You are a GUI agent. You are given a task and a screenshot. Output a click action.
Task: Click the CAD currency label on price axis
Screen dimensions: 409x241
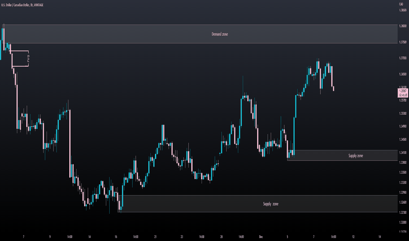click(x=401, y=4)
